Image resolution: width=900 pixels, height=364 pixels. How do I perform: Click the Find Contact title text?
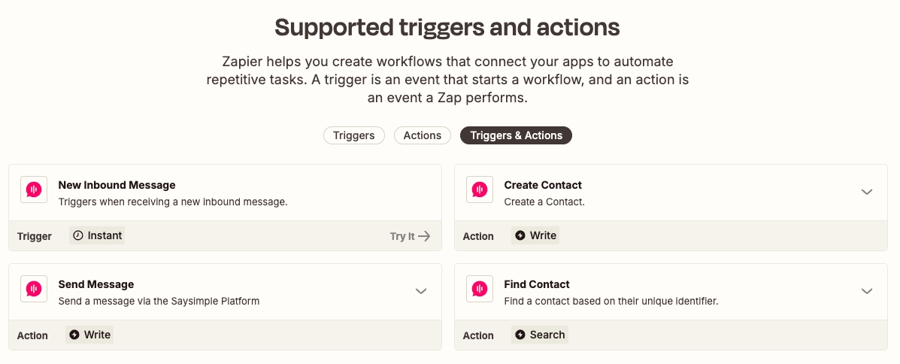click(537, 284)
